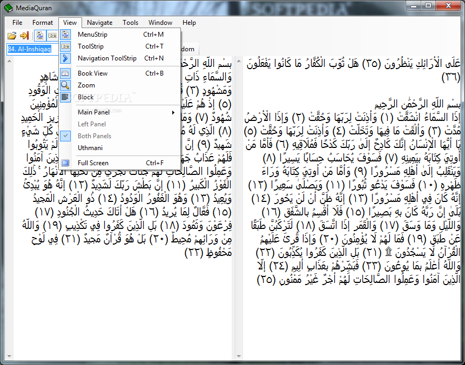
Task: Click the open folder toolbar icon
Action: (12, 36)
